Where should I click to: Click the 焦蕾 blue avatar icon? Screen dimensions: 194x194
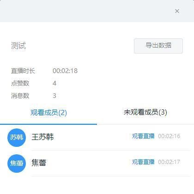tap(17, 164)
